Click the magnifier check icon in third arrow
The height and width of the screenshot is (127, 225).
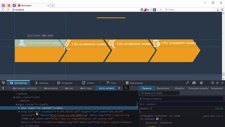pos(112,44)
